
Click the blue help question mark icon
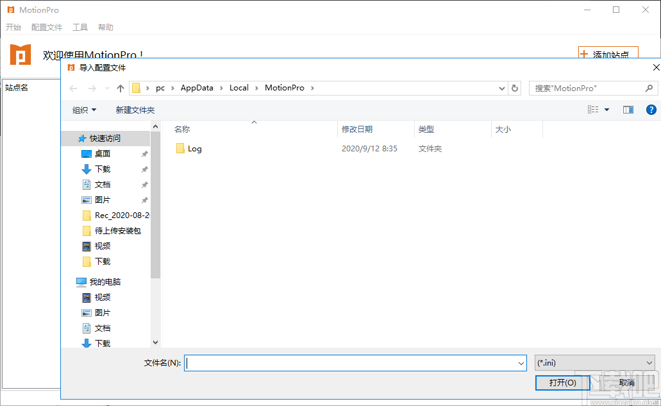(x=651, y=110)
